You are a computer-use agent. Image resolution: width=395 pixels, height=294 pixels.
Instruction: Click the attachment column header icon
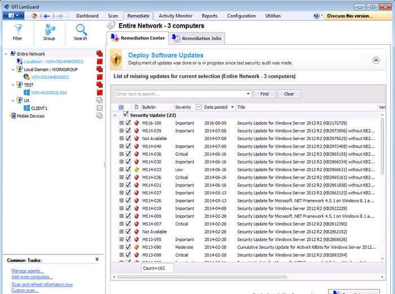click(x=137, y=107)
